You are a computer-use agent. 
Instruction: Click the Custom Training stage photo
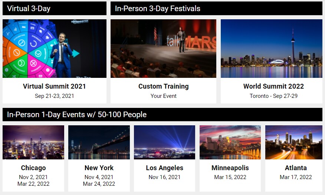(x=163, y=49)
